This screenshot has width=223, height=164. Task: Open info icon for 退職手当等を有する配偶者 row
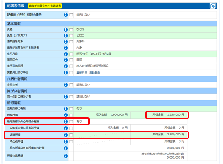coord(65,48)
